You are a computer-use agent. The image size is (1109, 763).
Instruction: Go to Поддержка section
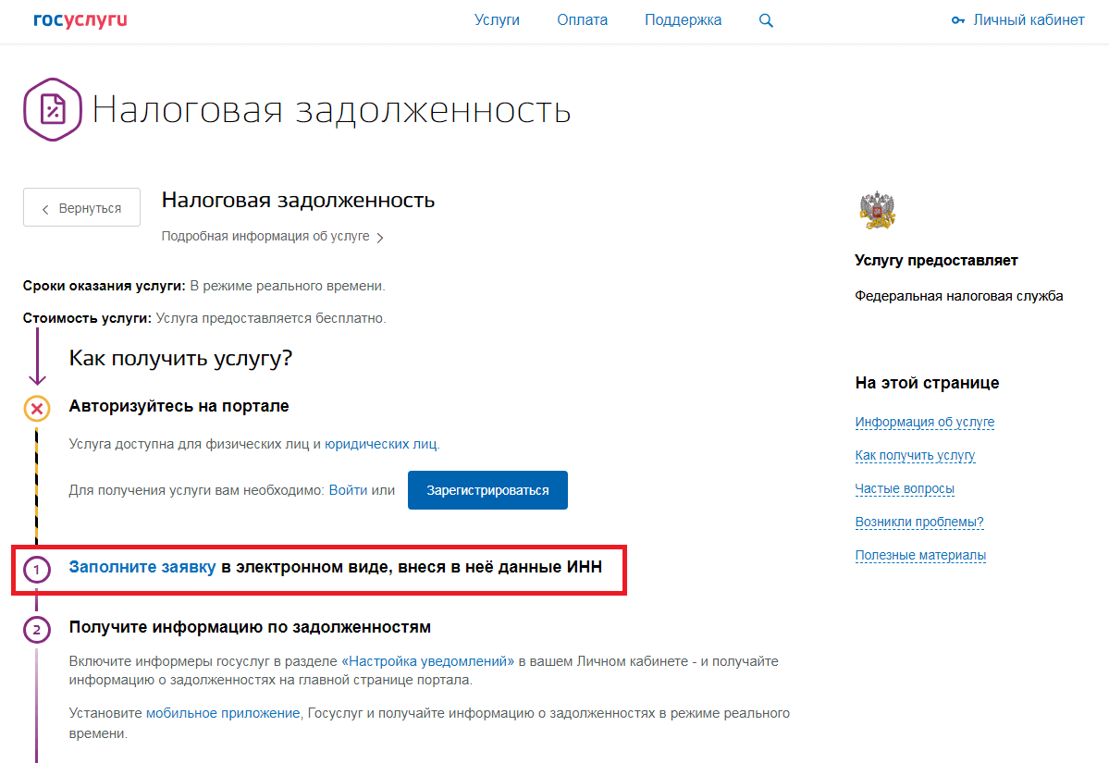coord(683,20)
